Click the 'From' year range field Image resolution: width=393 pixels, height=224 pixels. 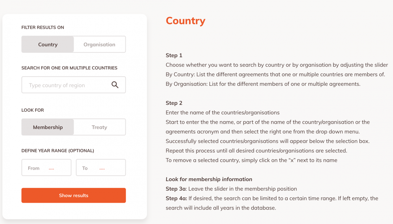pos(46,167)
